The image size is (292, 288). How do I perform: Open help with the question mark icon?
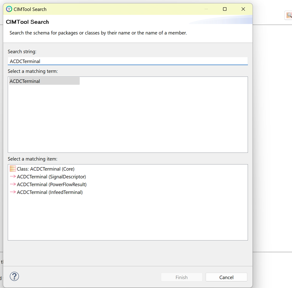click(x=14, y=276)
